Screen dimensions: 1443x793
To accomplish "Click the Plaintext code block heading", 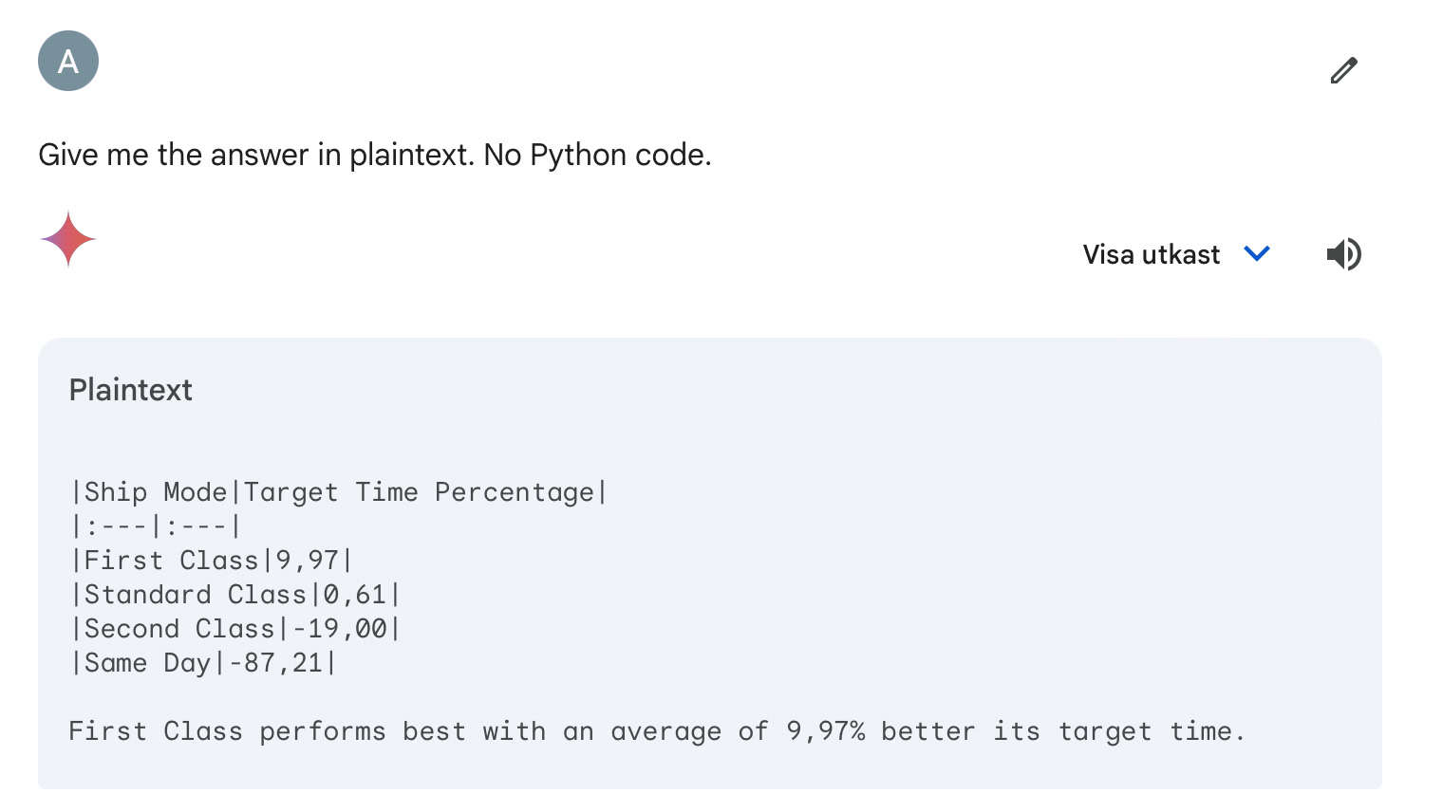I will click(131, 390).
